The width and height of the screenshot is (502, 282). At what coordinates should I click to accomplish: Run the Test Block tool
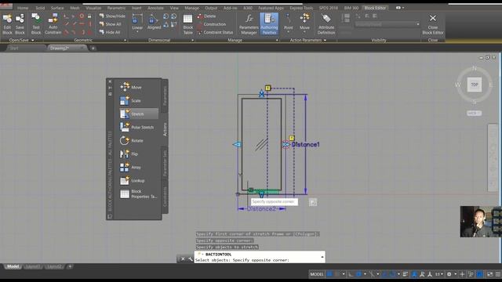click(x=36, y=23)
